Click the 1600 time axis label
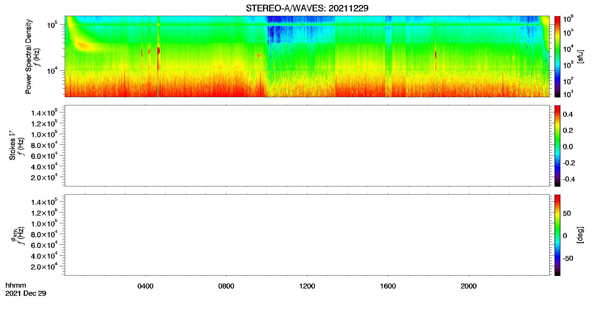Image resolution: width=614 pixels, height=316 pixels. 388,286
